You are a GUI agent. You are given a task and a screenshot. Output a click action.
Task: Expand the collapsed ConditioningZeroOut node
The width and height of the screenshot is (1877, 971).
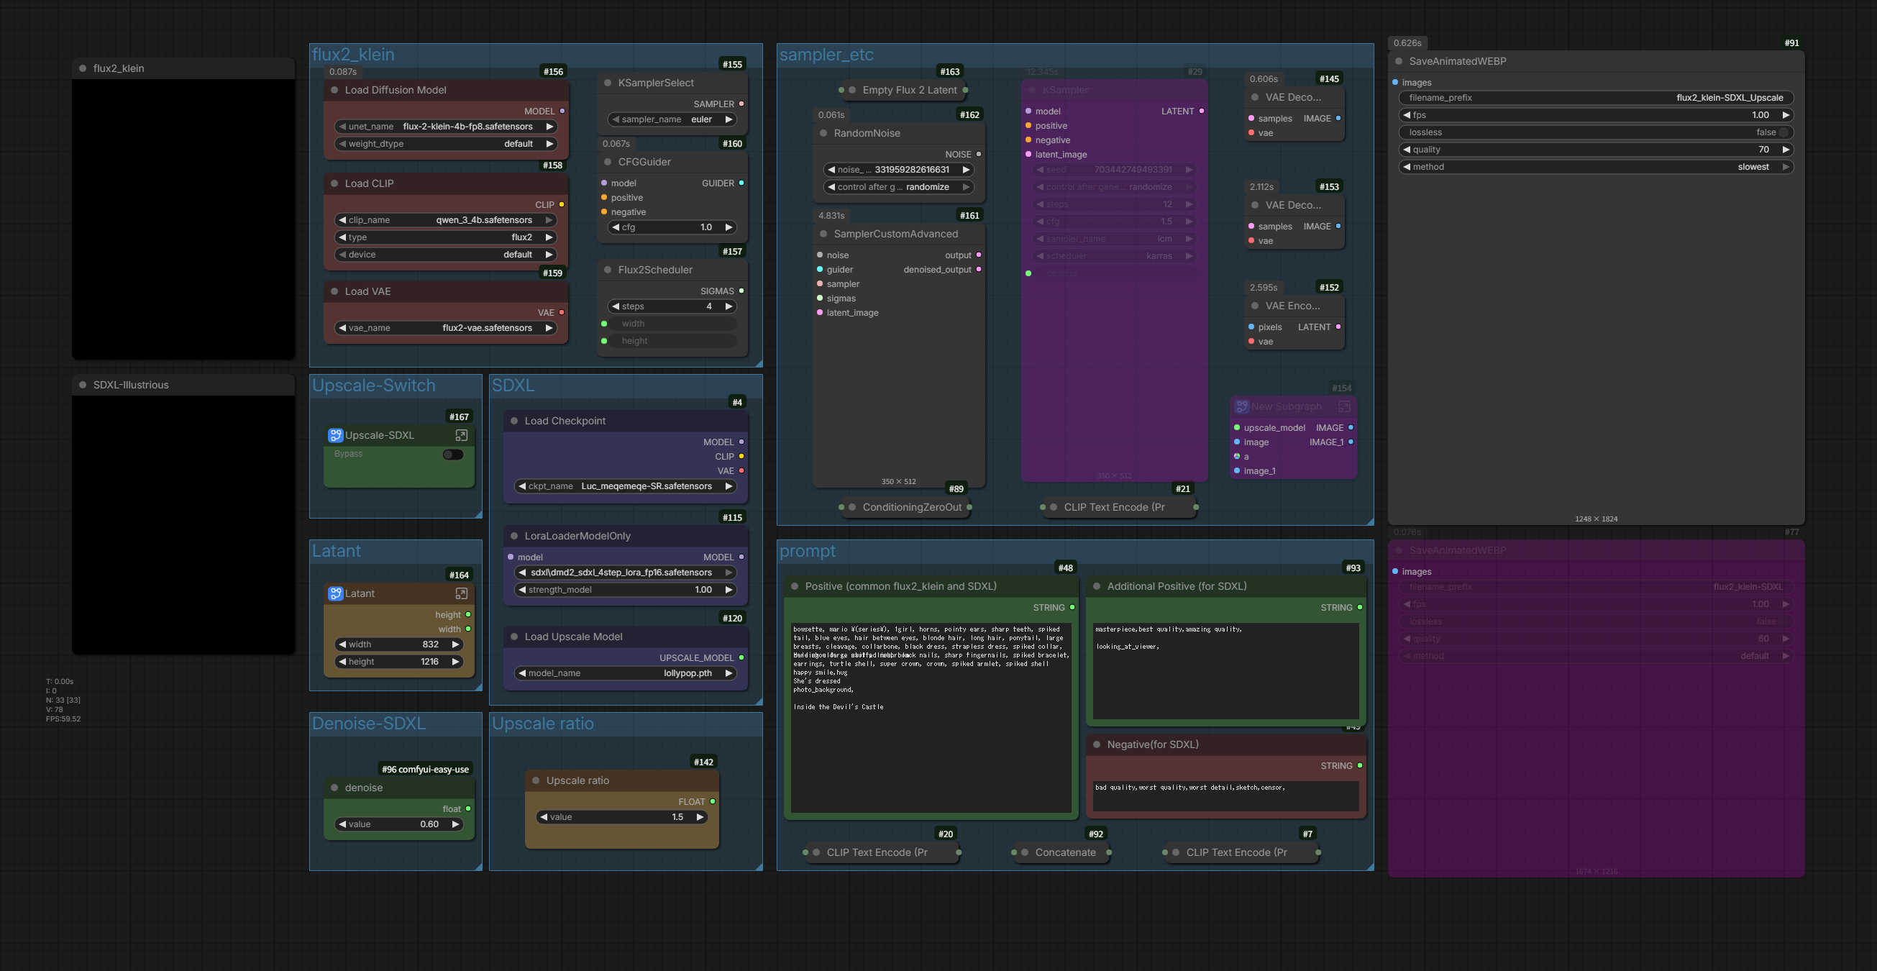[851, 507]
